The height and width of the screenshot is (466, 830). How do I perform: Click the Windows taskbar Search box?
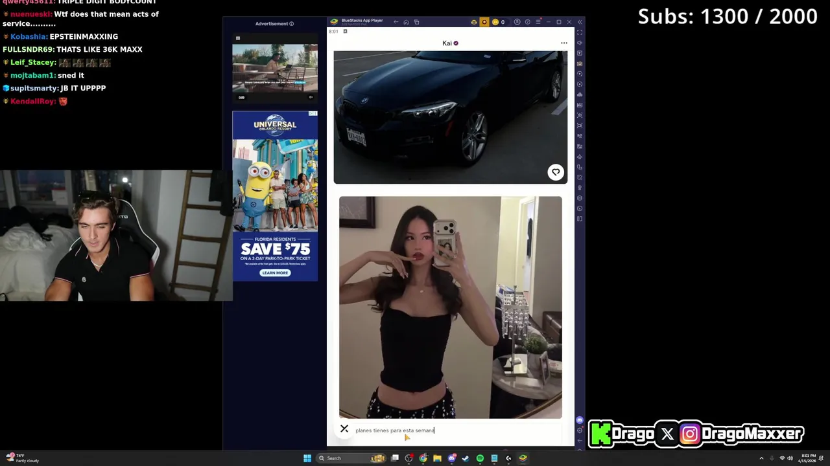click(350, 458)
